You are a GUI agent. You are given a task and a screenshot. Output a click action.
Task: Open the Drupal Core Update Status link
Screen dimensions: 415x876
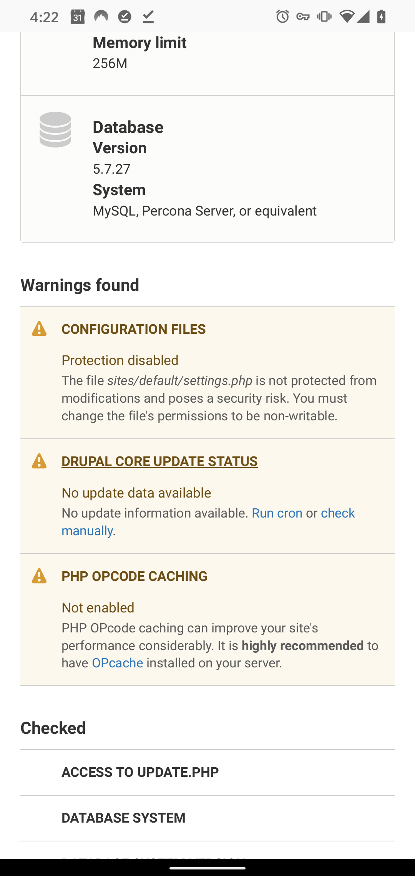click(x=159, y=461)
